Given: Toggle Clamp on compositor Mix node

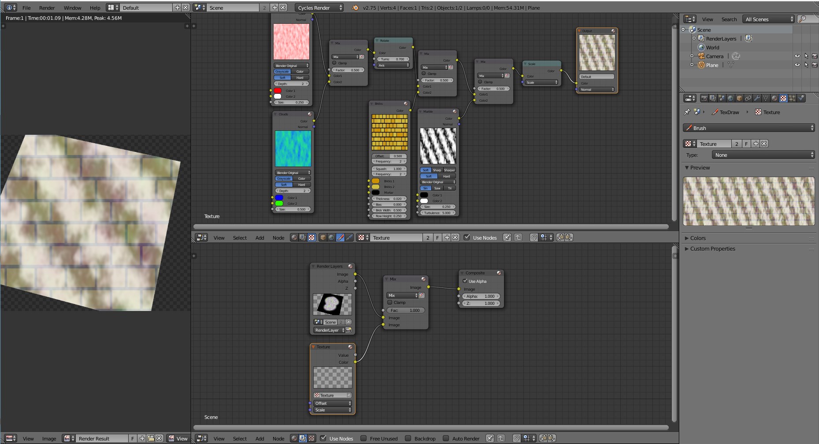Looking at the screenshot, I should click(390, 303).
